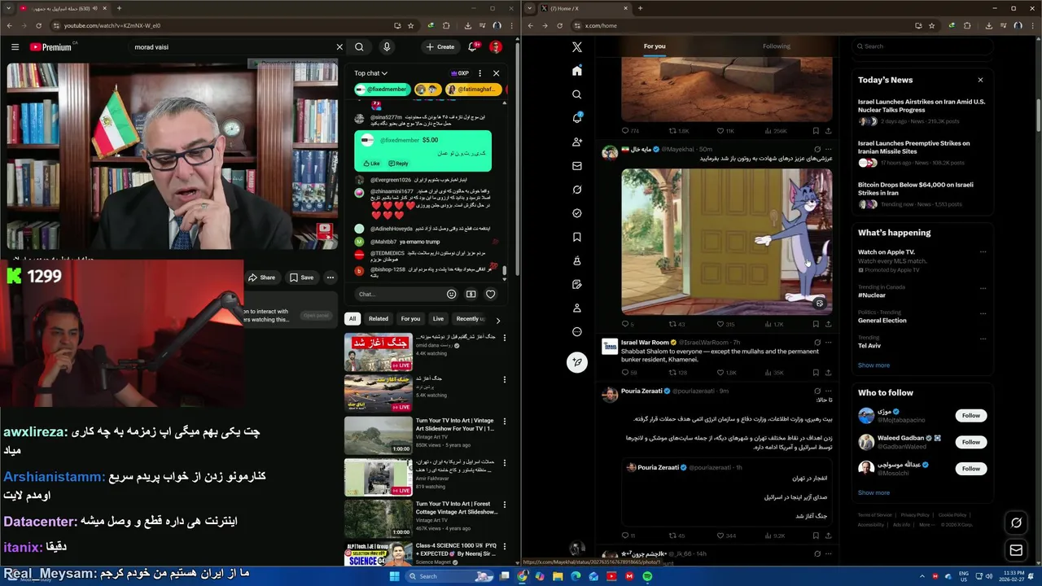Click the X compose Post button
This screenshot has height=586, width=1042.
click(576, 362)
